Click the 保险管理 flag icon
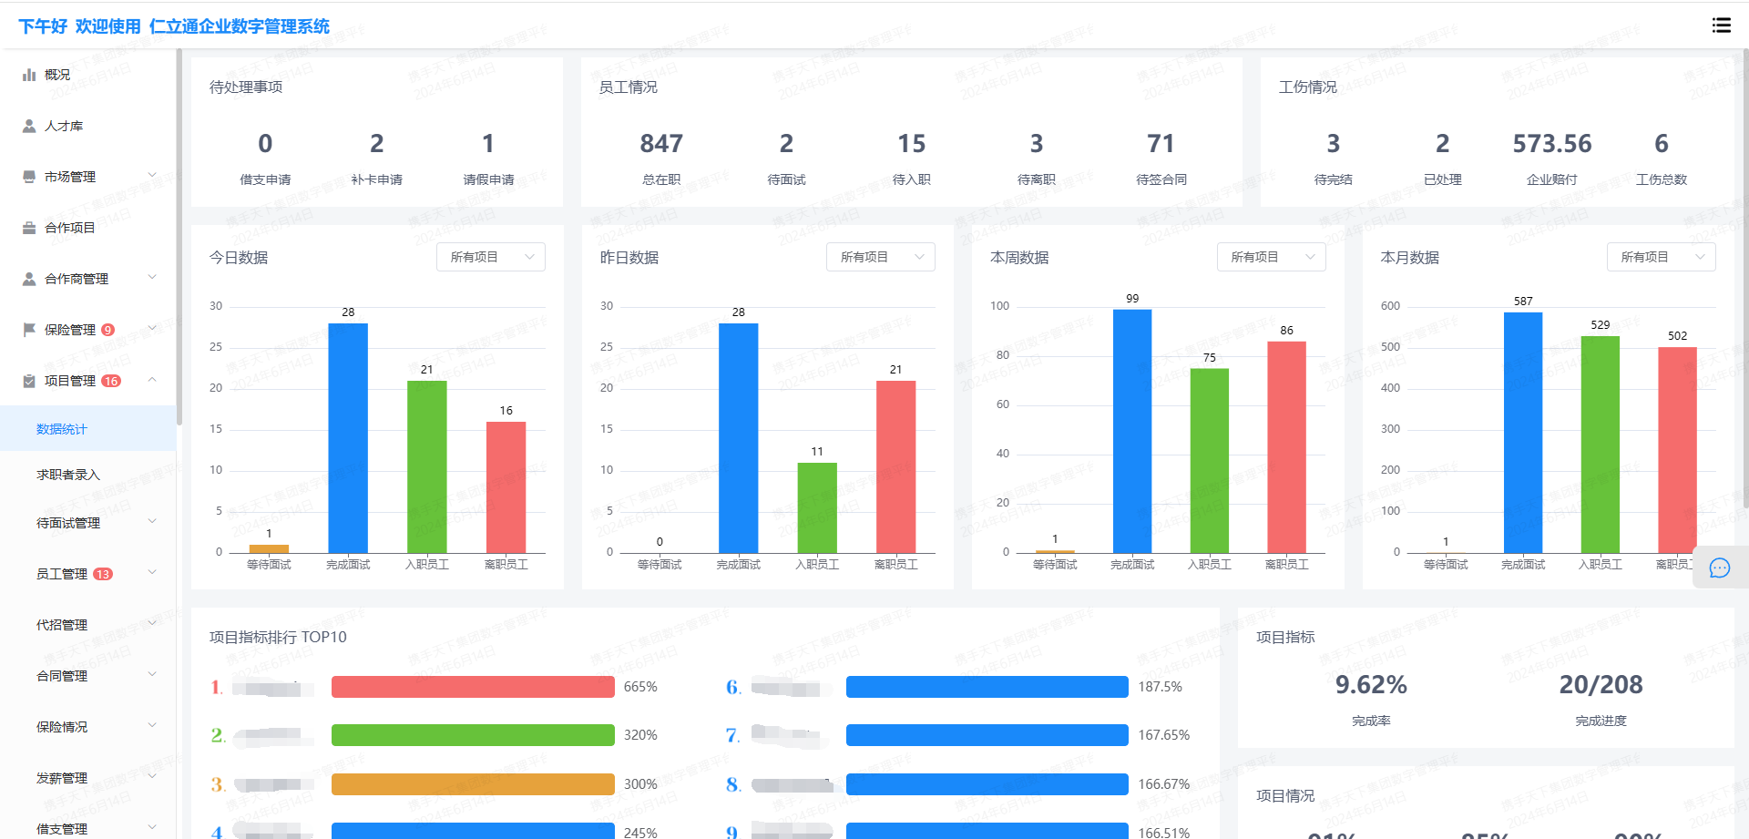Viewport: 1749px width, 839px height. tap(29, 330)
